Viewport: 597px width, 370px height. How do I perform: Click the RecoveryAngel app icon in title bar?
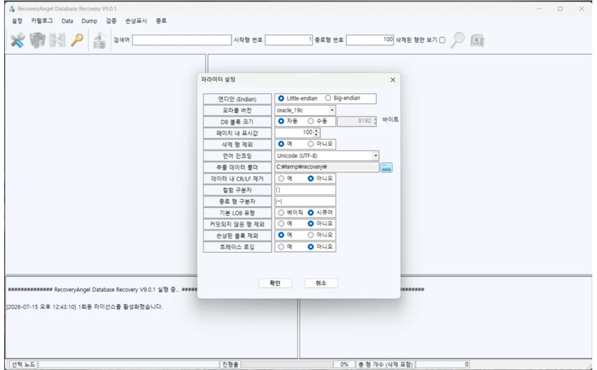(x=12, y=8)
